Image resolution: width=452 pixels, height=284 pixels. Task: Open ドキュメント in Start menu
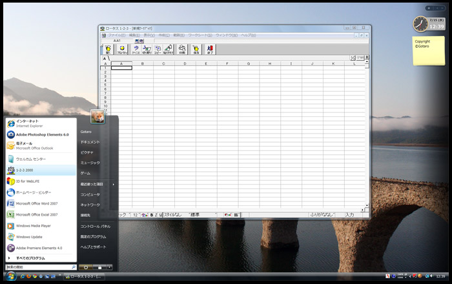(90, 142)
